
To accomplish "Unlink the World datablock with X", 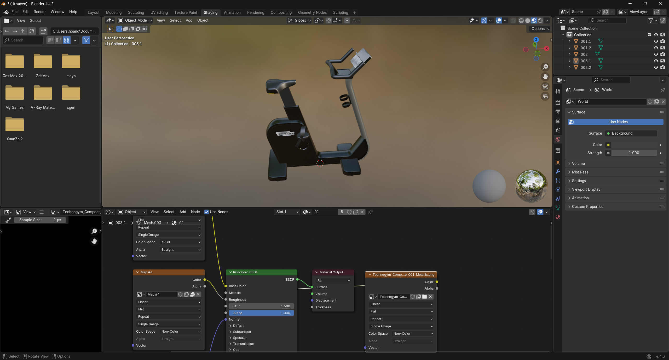I will pos(663,102).
